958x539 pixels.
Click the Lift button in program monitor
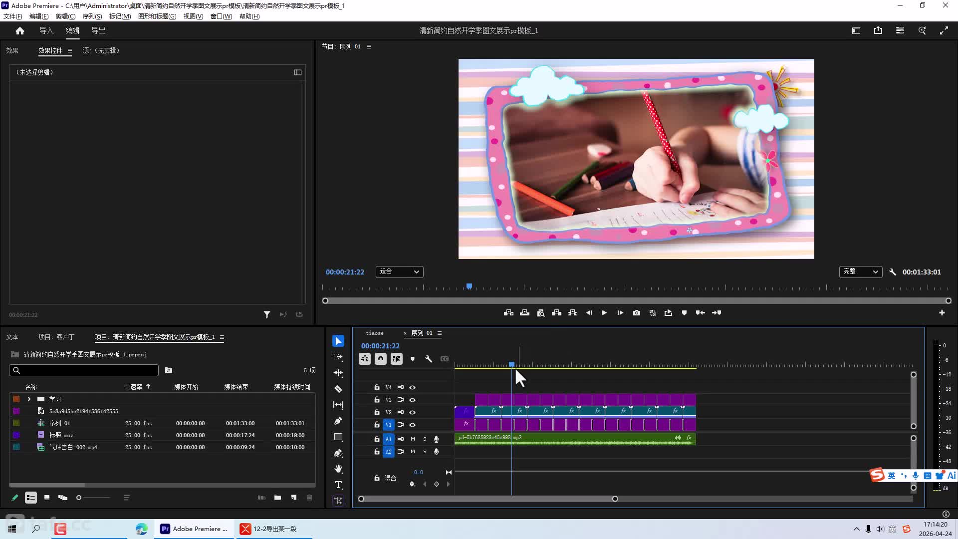[557, 313]
